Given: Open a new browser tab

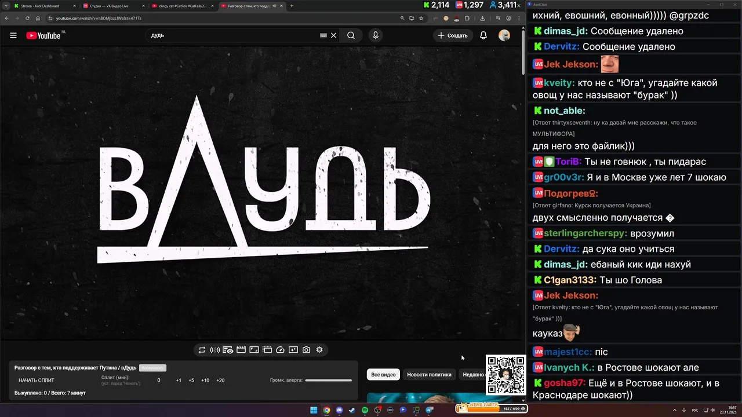Looking at the screenshot, I should tap(292, 6).
